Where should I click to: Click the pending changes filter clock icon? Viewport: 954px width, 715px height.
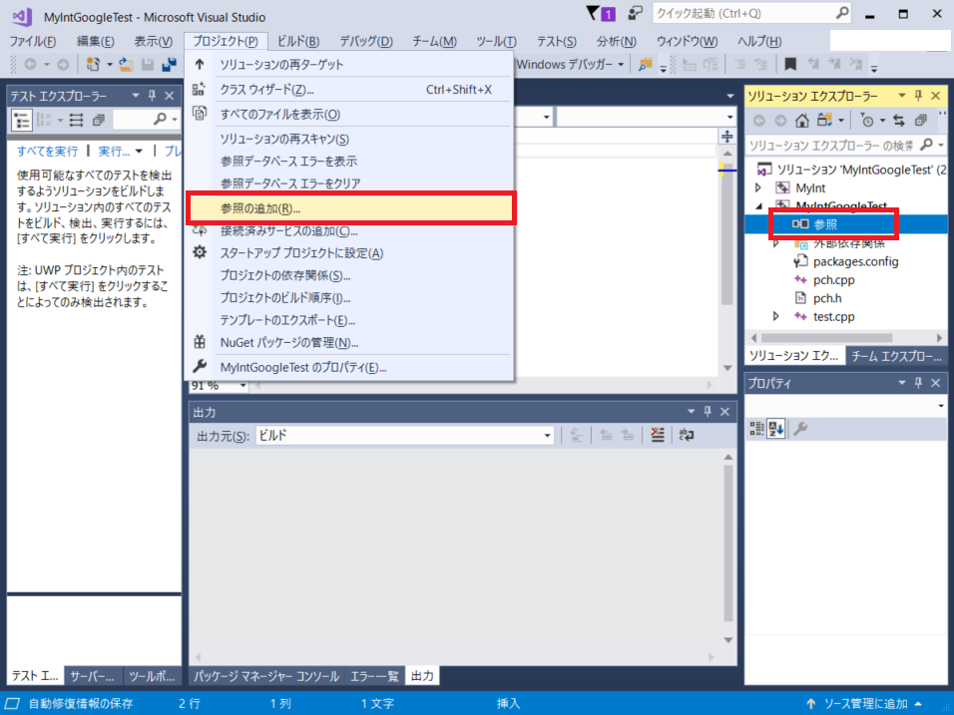coord(867,121)
